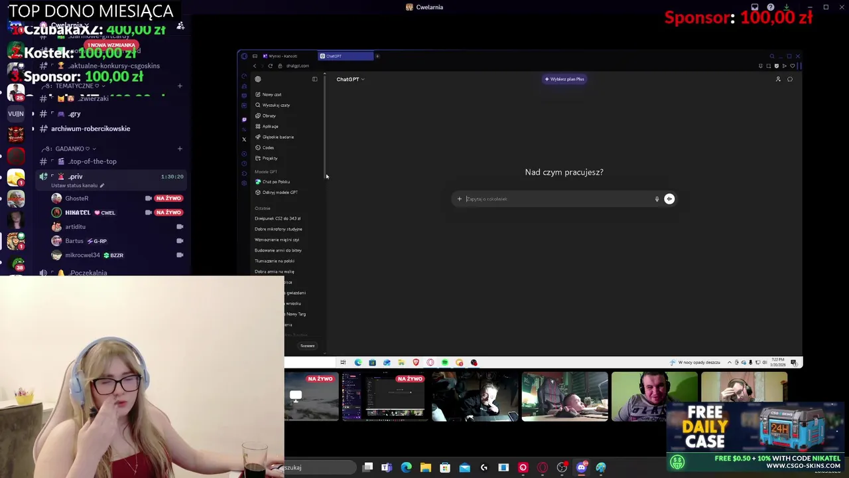Click plus next to TEMATYCZNE category in Discord
Viewport: 849px width, 478px height.
pos(180,86)
